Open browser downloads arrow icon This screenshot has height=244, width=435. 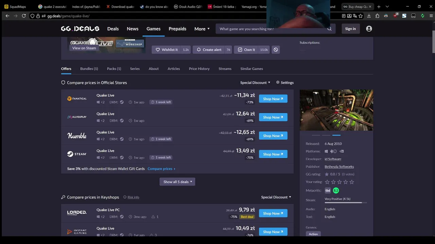click(x=369, y=16)
